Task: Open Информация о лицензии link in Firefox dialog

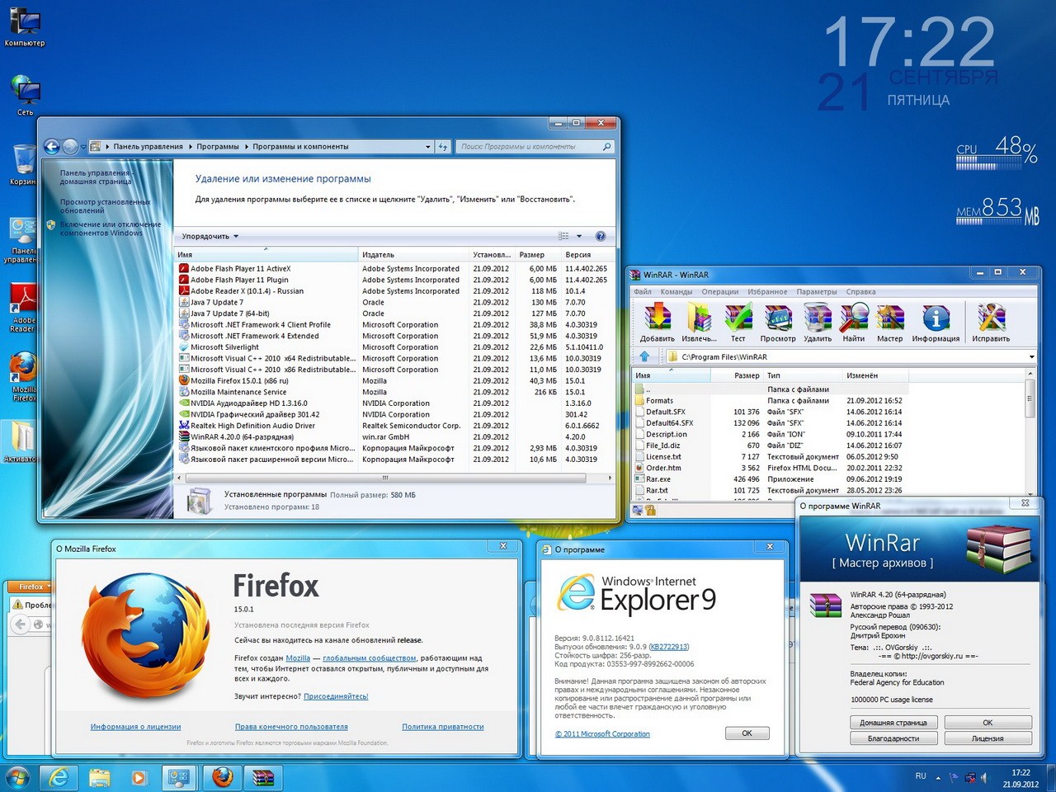Action: (135, 727)
